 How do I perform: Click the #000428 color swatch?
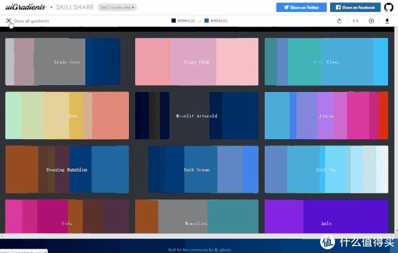(x=174, y=21)
